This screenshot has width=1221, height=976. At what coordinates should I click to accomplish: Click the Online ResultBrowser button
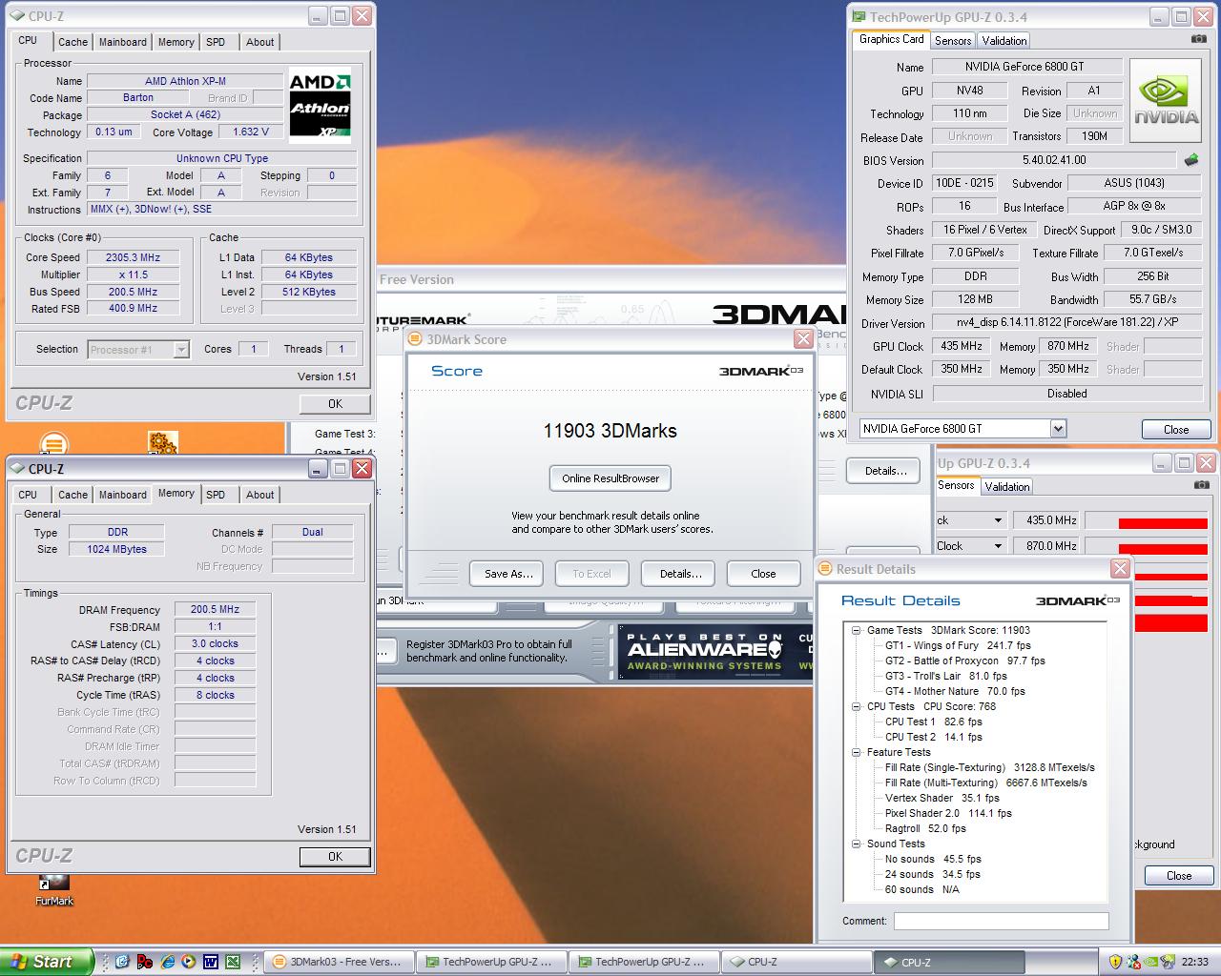tap(610, 478)
